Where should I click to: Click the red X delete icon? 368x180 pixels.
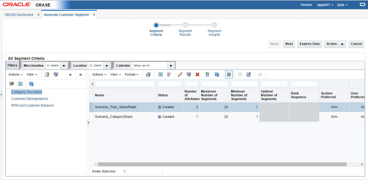(197, 75)
